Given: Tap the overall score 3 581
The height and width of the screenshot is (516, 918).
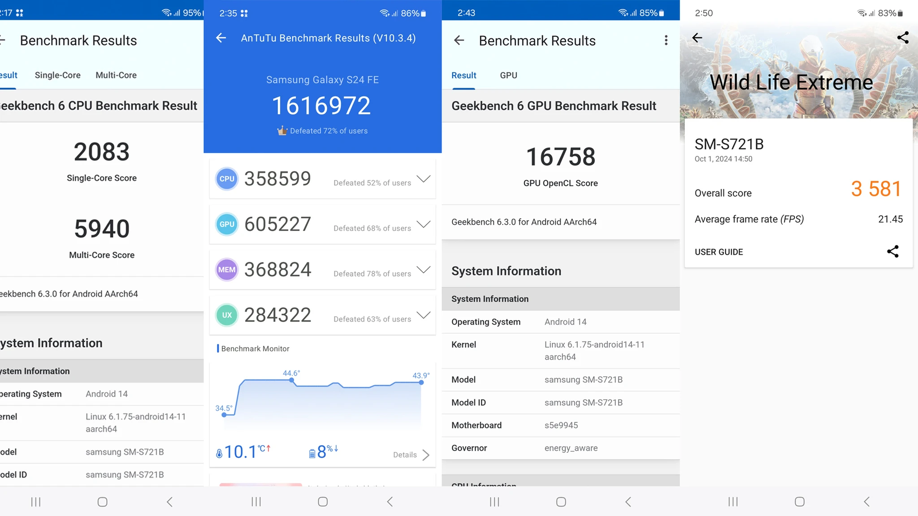Looking at the screenshot, I should pos(876,189).
